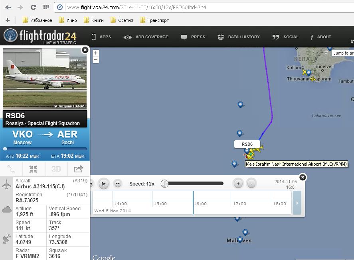Open the Осетия bookmark folder
This screenshot has height=260, width=354.
click(x=122, y=20)
